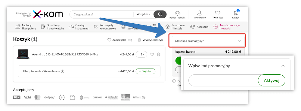Click trash icon beside Wyczyść koszyk
Viewport: 301px width, 111px height.
[x=139, y=40]
